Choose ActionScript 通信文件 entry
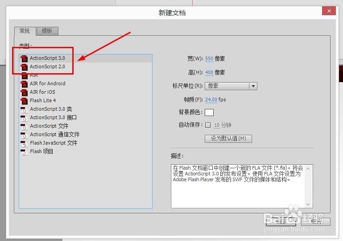Viewport: 343px width, 241px height. tap(86, 135)
